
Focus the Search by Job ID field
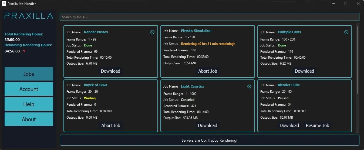(x=210, y=17)
